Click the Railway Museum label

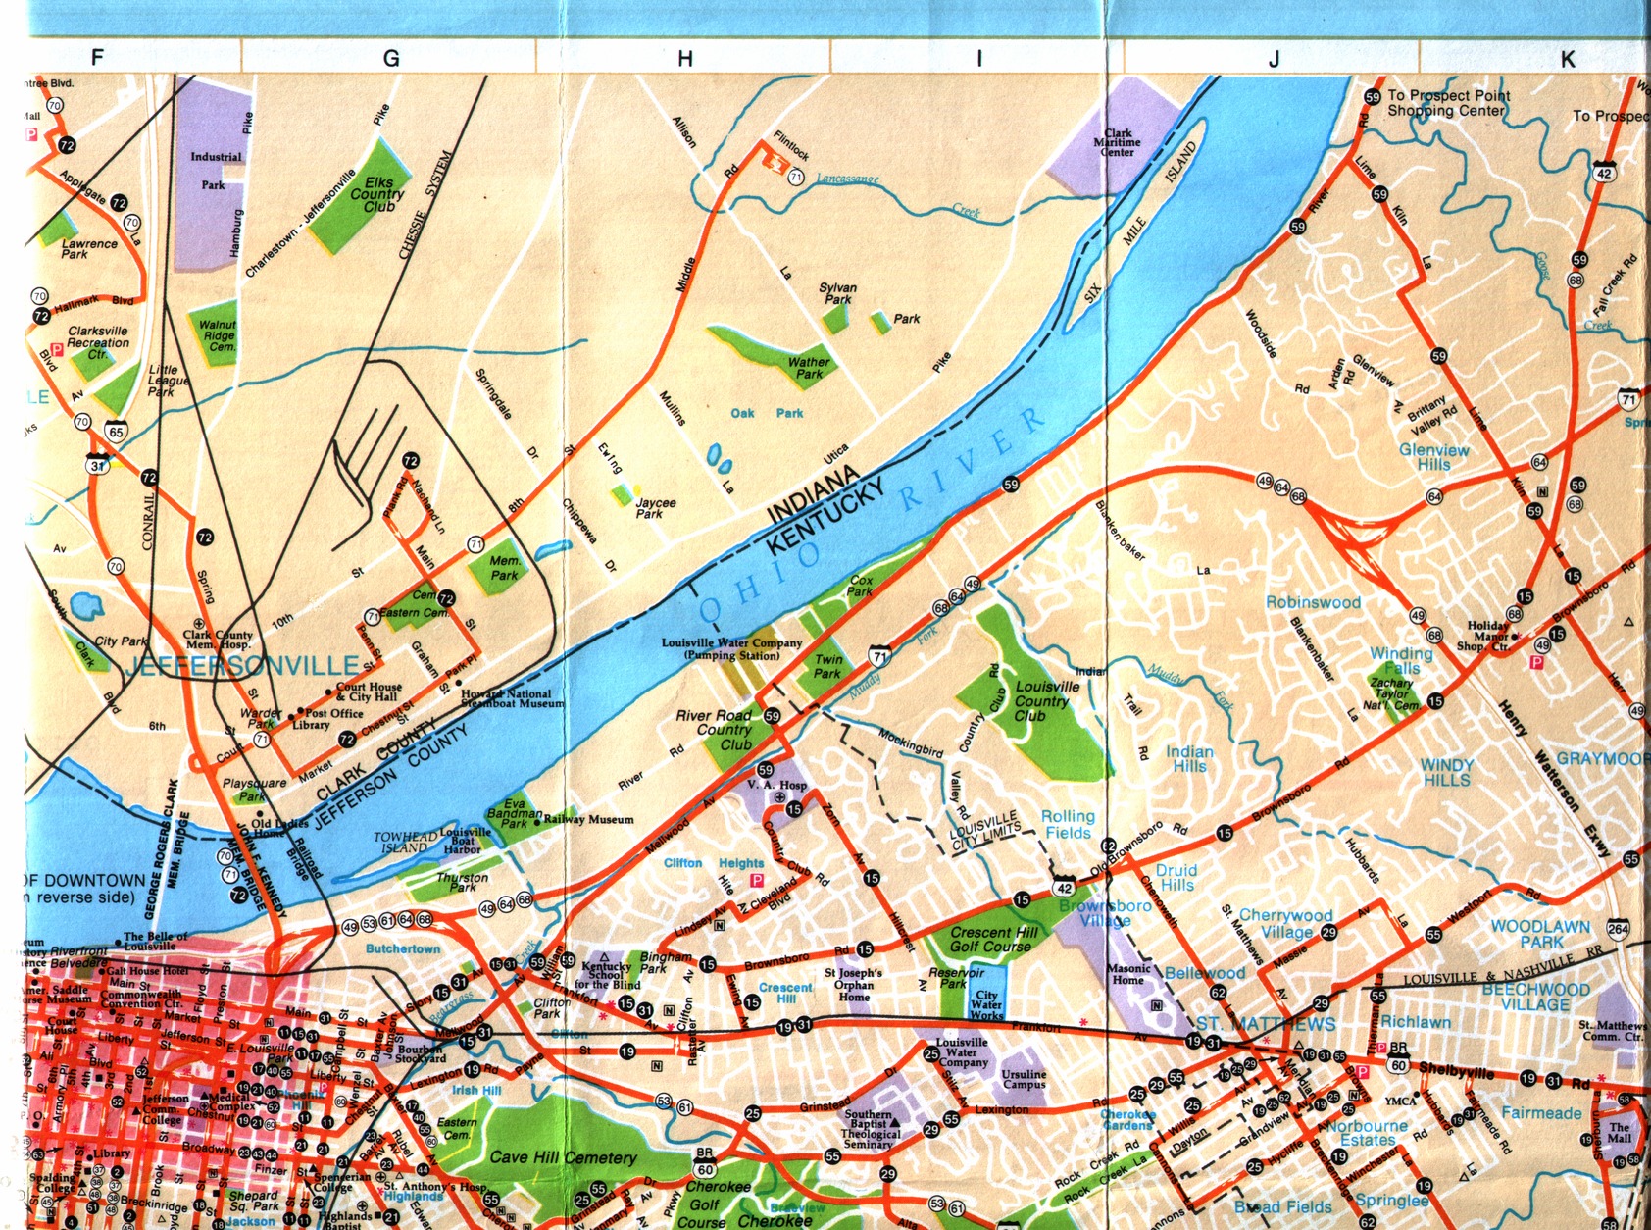588,819
